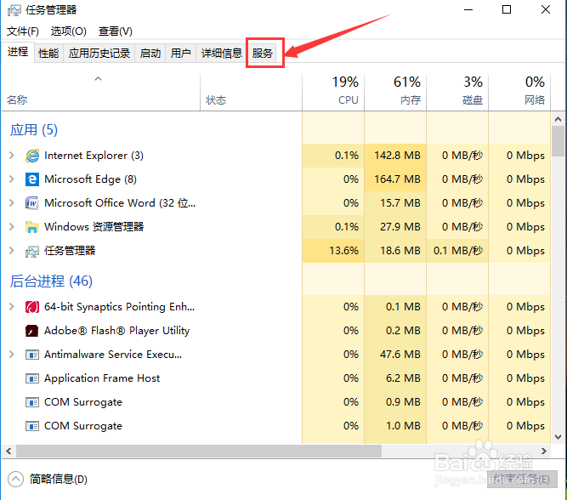Click the horizontal scrollbar left arrow
This screenshot has height=500, width=567.
pyautogui.click(x=9, y=452)
